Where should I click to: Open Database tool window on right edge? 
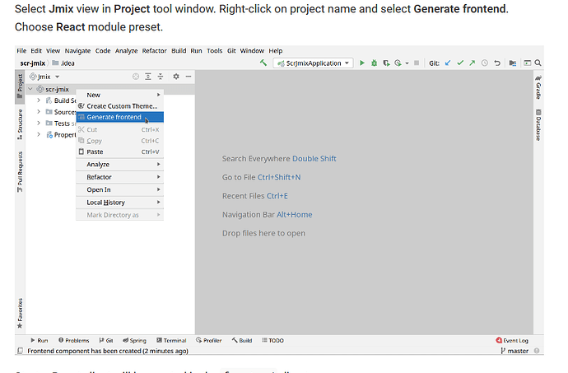538,125
